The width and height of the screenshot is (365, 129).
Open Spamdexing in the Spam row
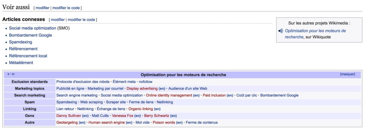[x=67, y=102]
